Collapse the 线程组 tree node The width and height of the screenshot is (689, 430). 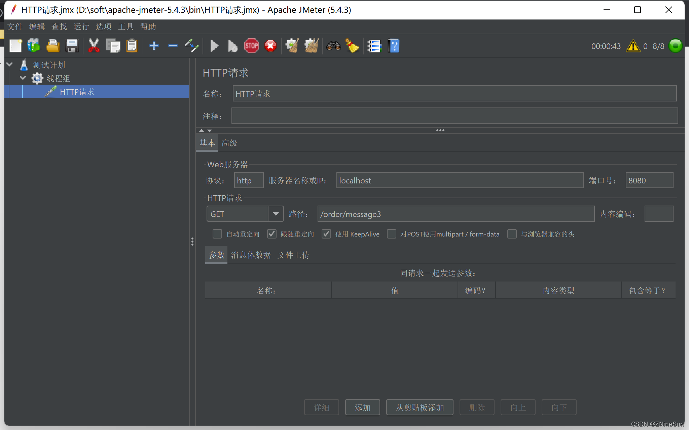click(23, 78)
